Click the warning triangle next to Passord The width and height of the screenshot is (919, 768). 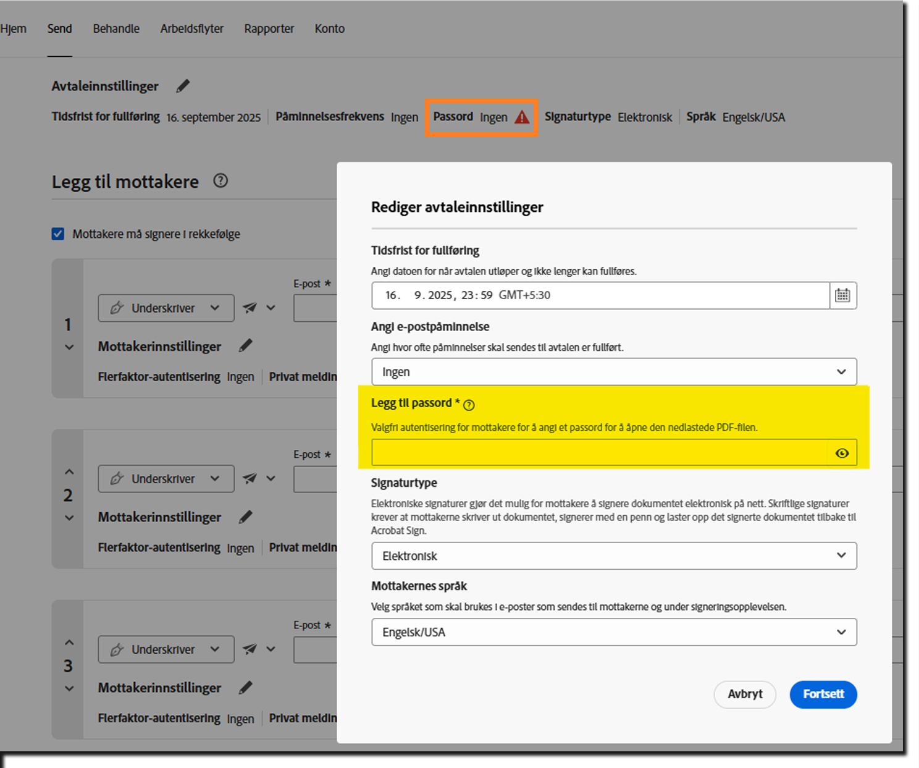[521, 117]
